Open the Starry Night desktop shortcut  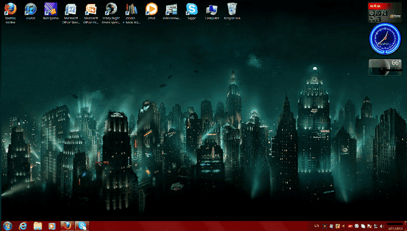coord(111,13)
